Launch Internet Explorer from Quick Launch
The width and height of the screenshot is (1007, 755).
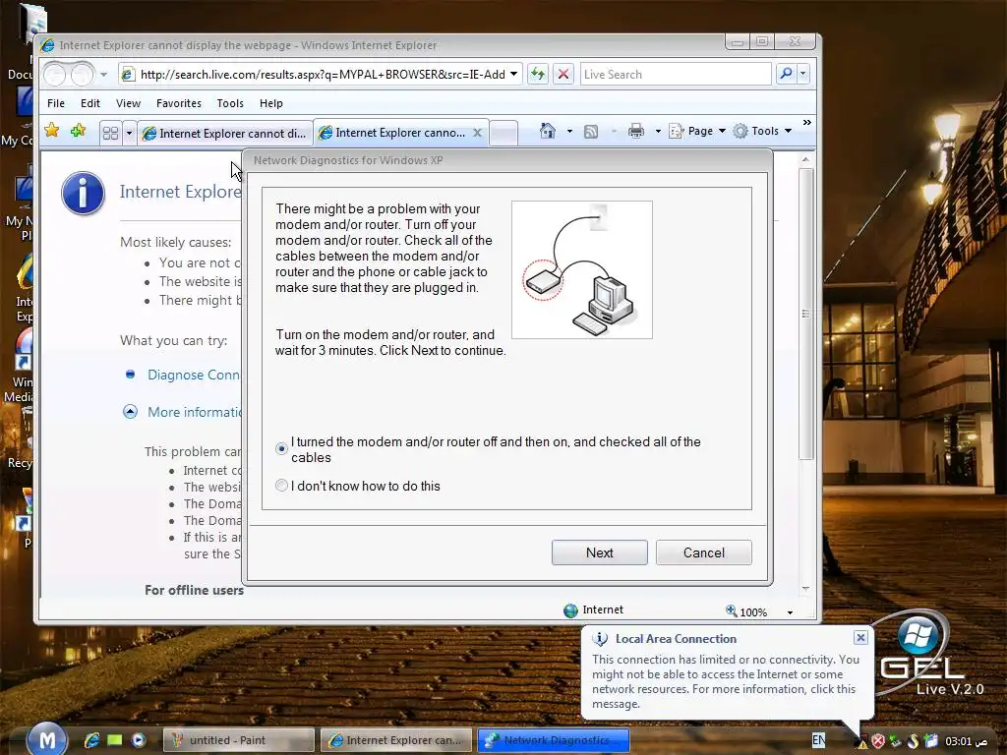pyautogui.click(x=91, y=740)
